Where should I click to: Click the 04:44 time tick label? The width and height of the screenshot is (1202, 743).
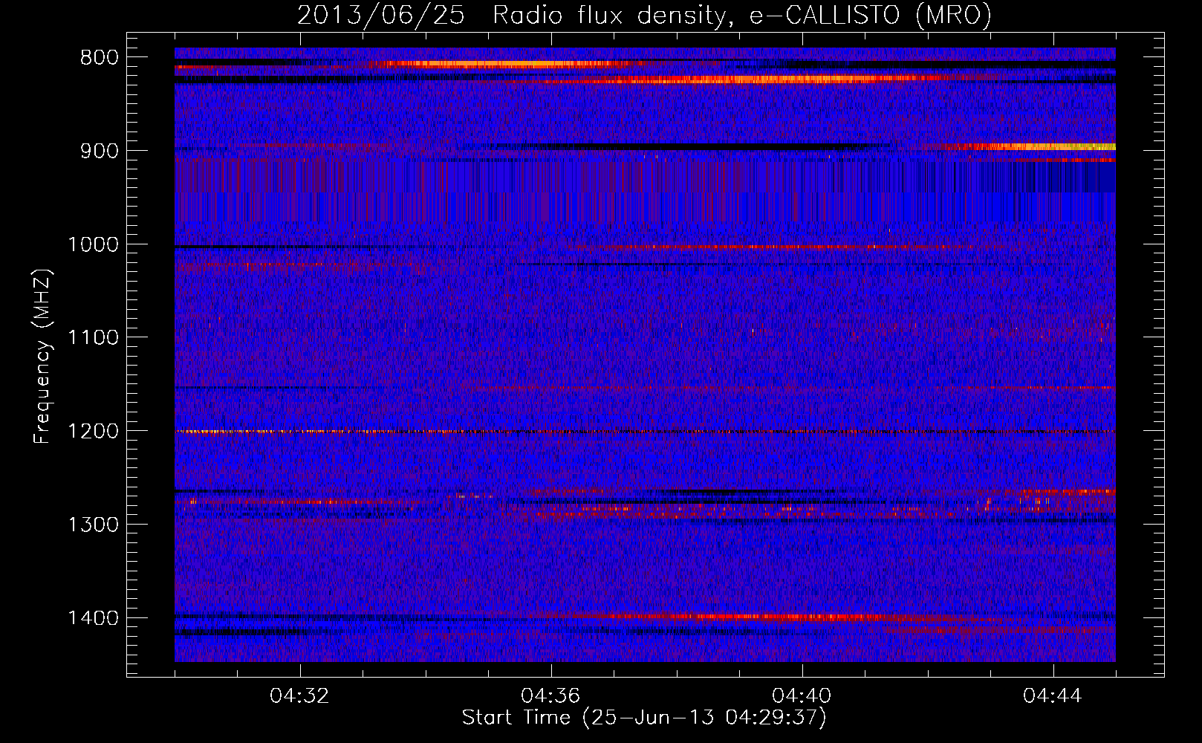point(1053,696)
